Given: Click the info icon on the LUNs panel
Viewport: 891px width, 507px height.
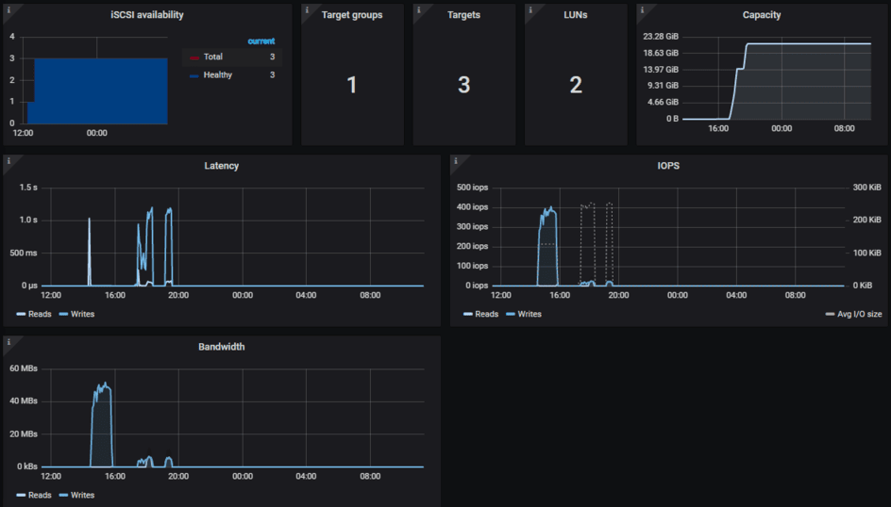Looking at the screenshot, I should (529, 9).
